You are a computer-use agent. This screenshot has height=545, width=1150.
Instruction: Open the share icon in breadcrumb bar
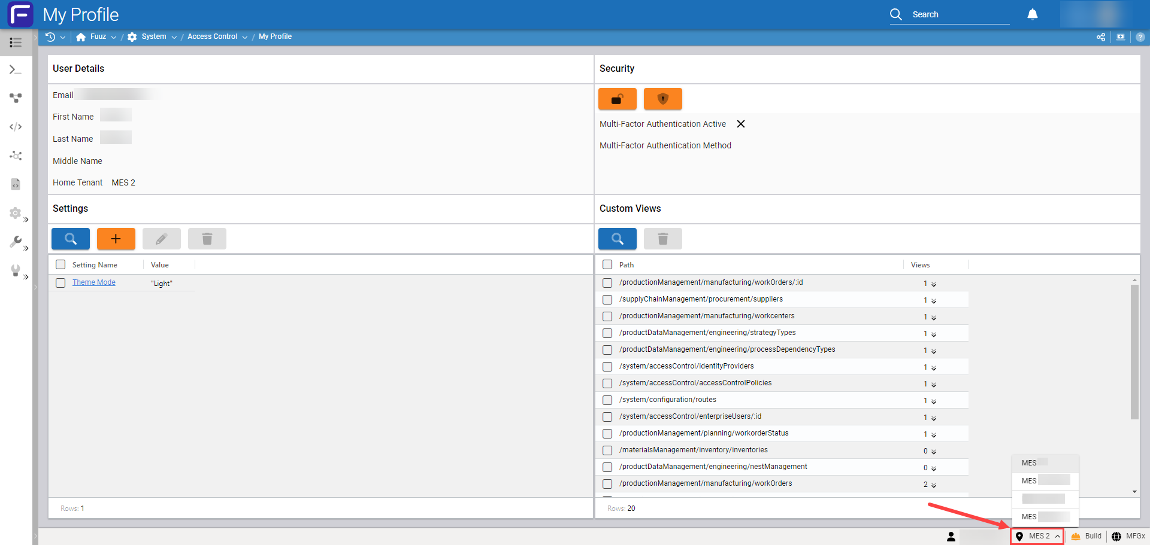[1100, 37]
